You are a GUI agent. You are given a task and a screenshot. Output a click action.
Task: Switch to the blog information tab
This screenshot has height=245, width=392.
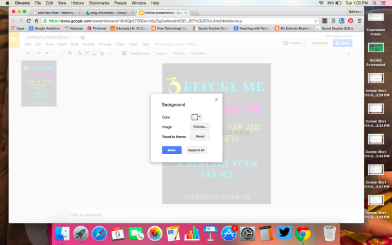(x=109, y=13)
